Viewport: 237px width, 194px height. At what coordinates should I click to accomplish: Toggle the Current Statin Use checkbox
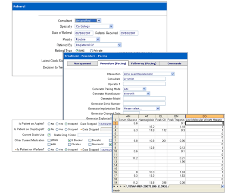coord(49,135)
